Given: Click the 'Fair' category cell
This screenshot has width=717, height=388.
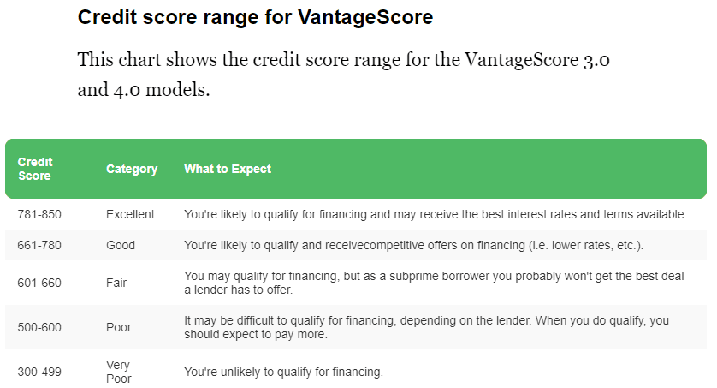Looking at the screenshot, I should [116, 283].
